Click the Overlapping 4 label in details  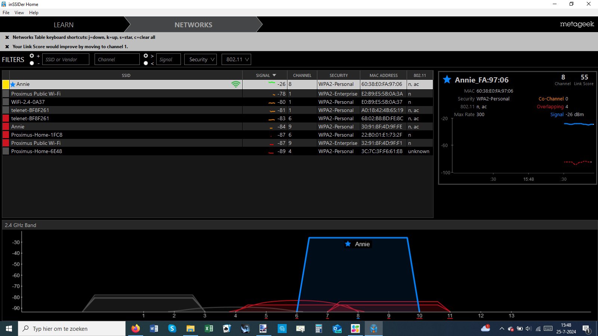pyautogui.click(x=552, y=107)
